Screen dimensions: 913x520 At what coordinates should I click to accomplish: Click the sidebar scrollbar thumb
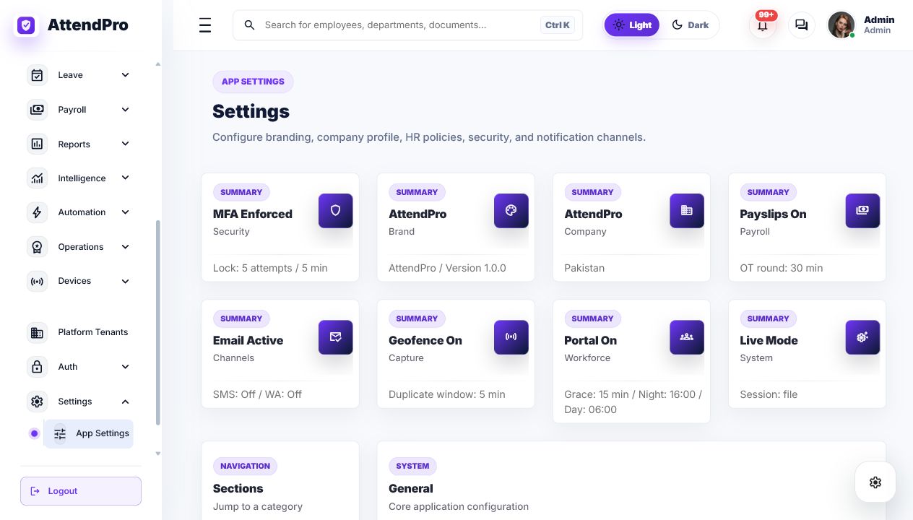point(158,323)
